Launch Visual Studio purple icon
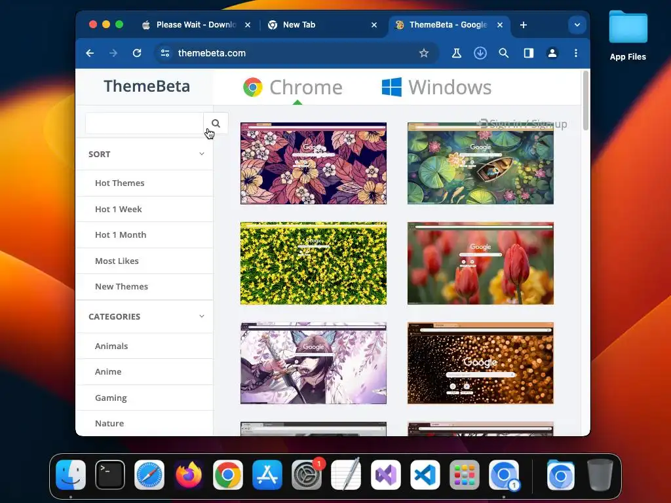Image resolution: width=671 pixels, height=503 pixels. point(385,475)
